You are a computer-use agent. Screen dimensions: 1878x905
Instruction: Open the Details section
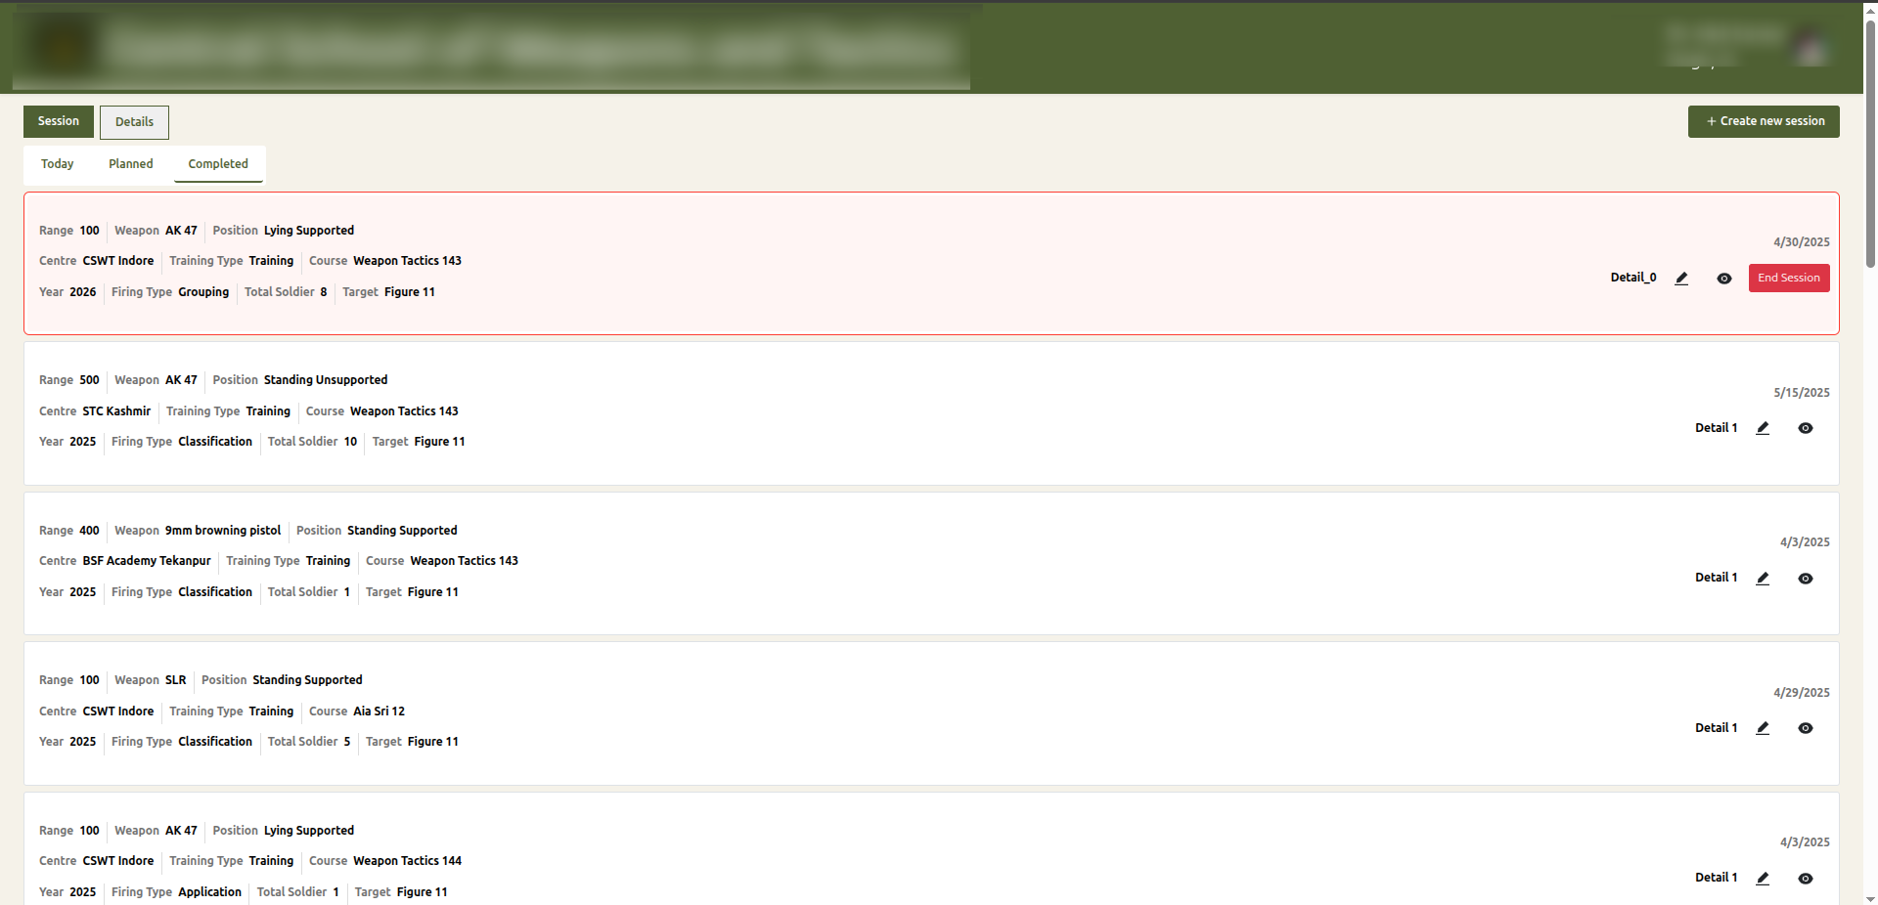tap(134, 122)
